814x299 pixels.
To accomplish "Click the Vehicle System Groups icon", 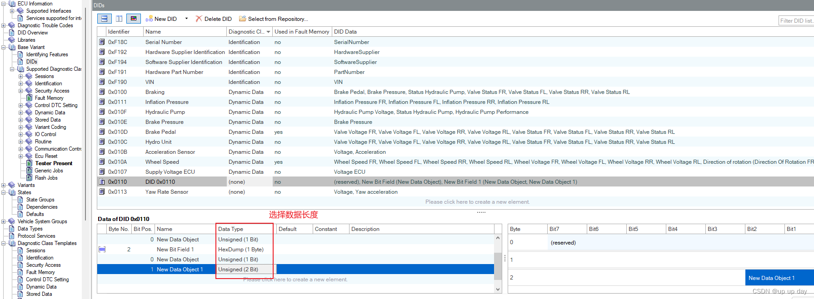I will [12, 221].
